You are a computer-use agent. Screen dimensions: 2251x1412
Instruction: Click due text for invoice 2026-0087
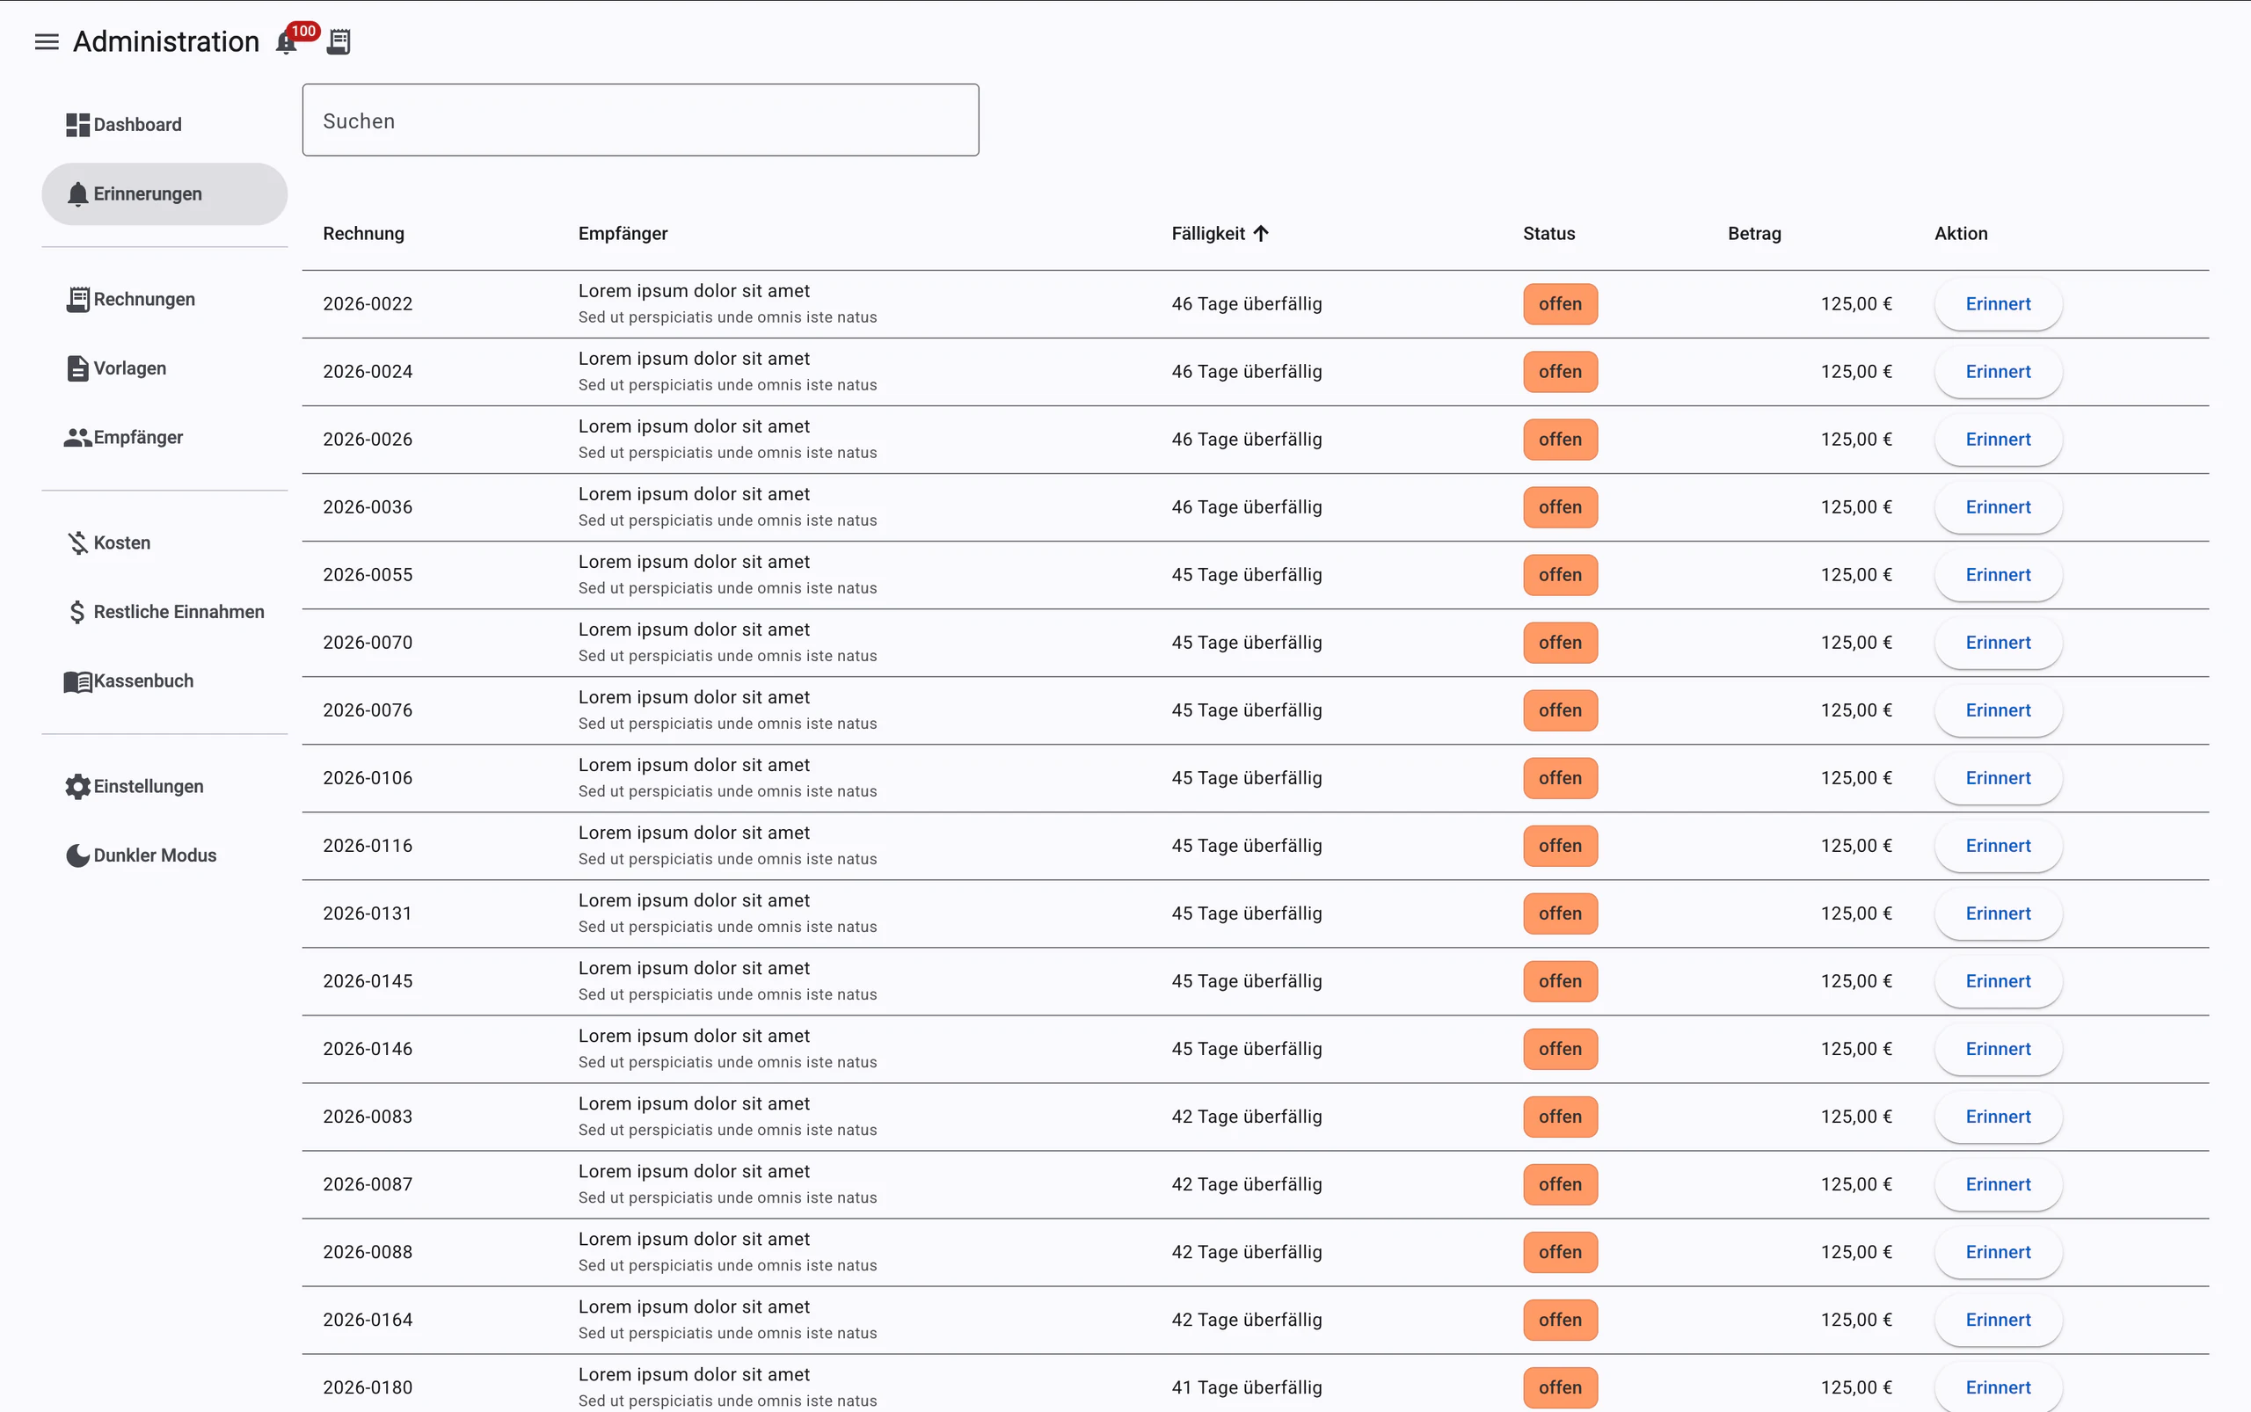pyautogui.click(x=1246, y=1185)
